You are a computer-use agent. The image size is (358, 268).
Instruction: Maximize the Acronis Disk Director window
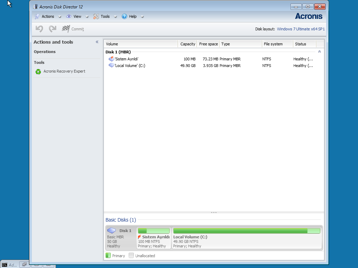click(308, 7)
